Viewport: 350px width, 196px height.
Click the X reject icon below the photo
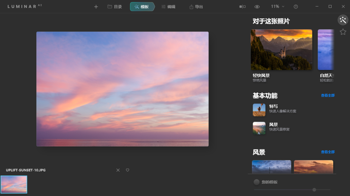[x=118, y=170]
